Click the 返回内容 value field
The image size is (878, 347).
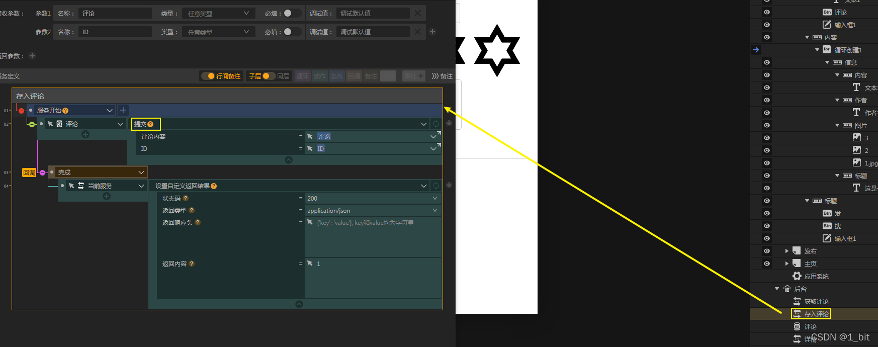pos(373,278)
